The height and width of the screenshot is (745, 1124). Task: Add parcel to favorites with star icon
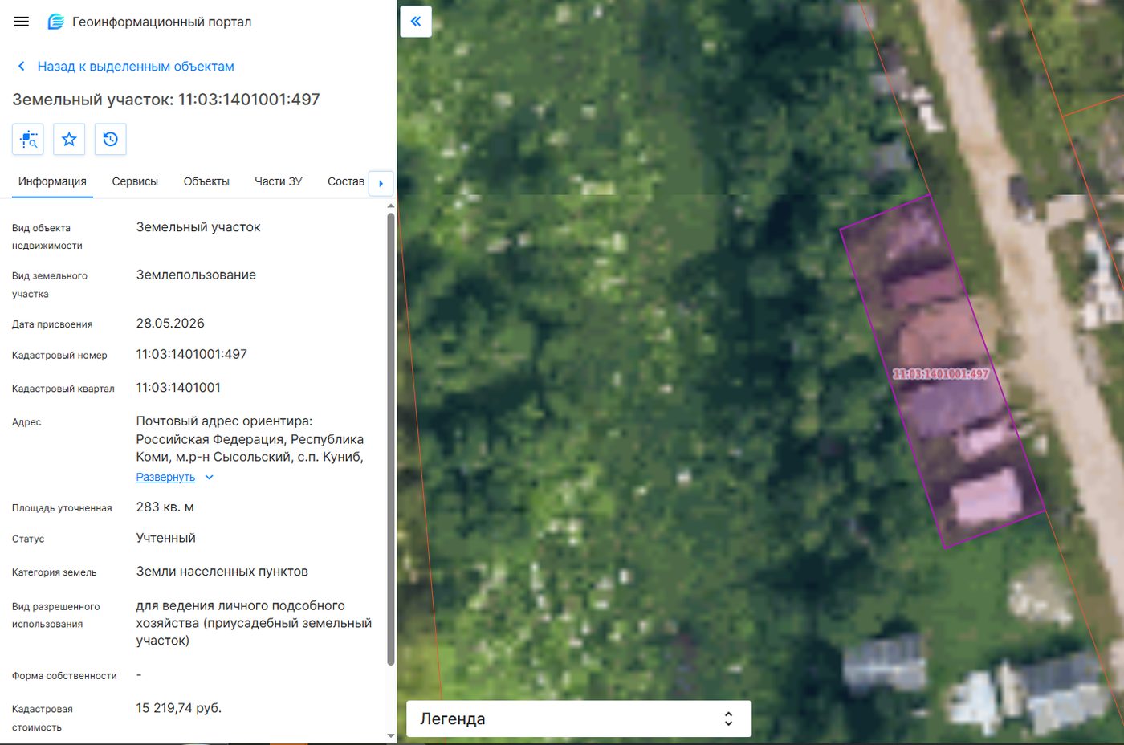click(69, 139)
